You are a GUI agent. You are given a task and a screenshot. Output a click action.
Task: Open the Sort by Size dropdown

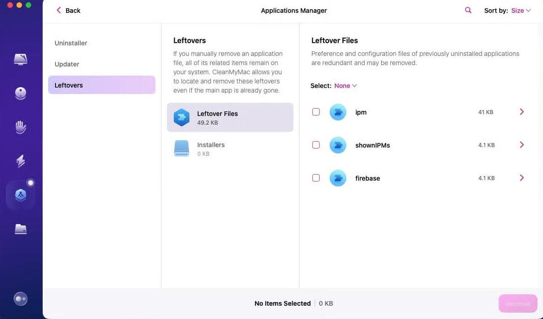click(x=521, y=11)
